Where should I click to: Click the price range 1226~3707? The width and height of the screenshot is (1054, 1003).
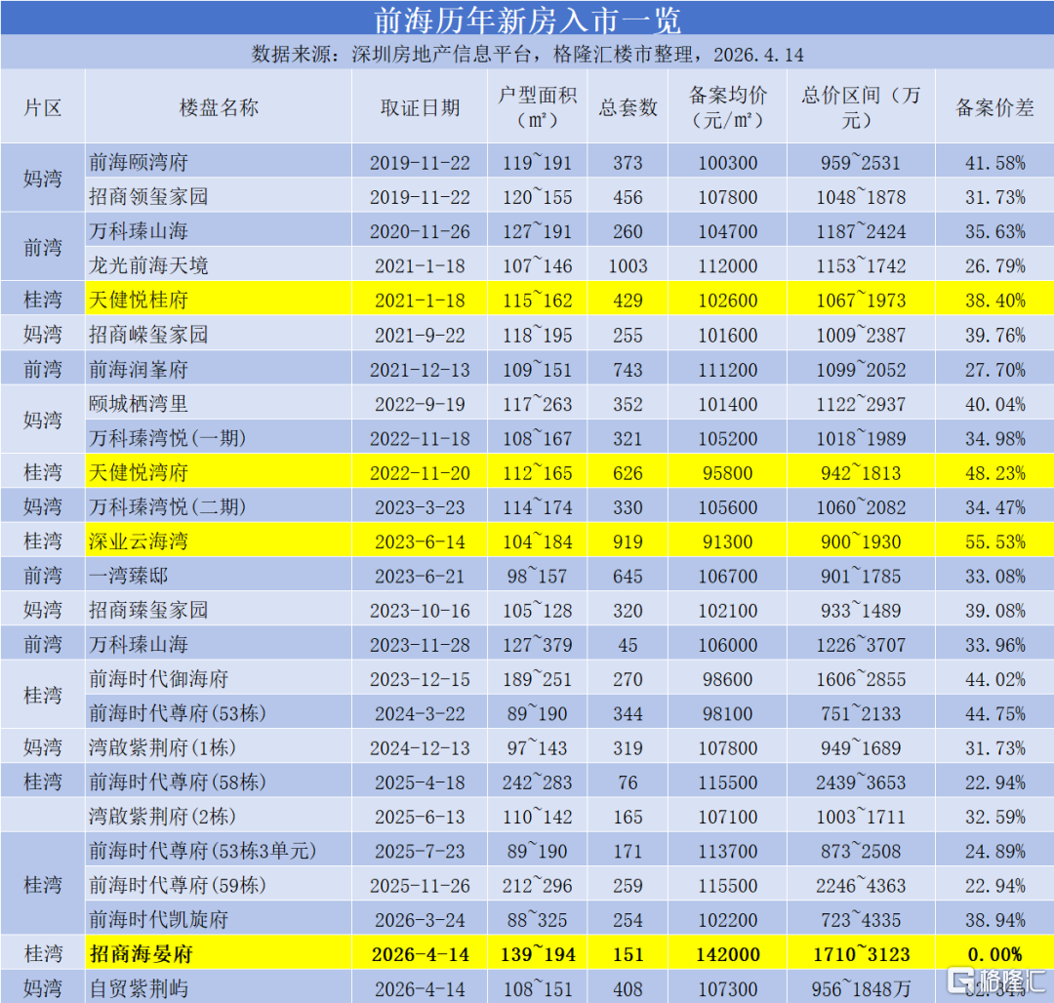point(861,645)
